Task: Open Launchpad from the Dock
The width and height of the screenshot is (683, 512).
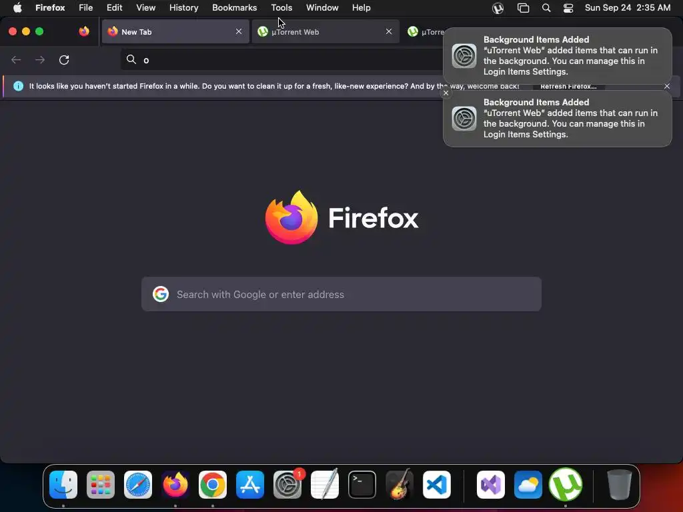Action: tap(101, 485)
